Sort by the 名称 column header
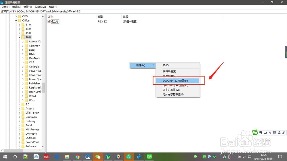Viewport: 287px width, 161px height. click(71, 17)
